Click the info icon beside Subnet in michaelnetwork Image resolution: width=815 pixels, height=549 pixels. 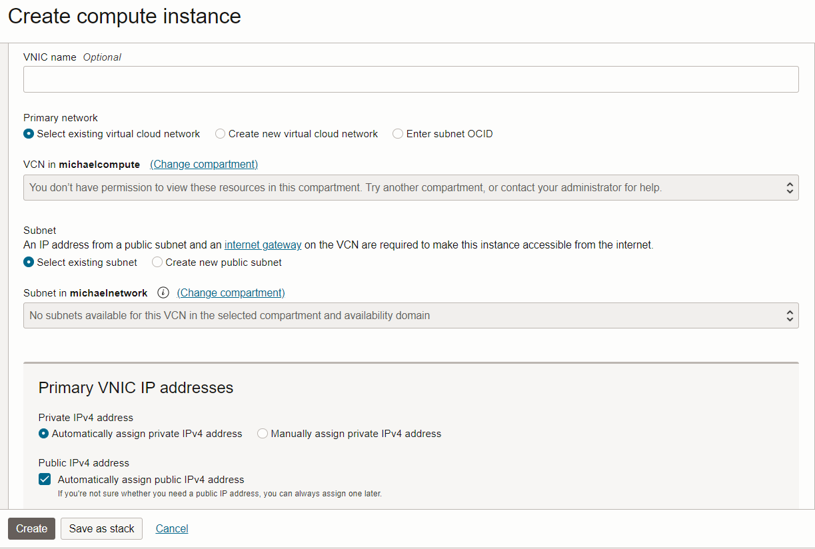(163, 293)
